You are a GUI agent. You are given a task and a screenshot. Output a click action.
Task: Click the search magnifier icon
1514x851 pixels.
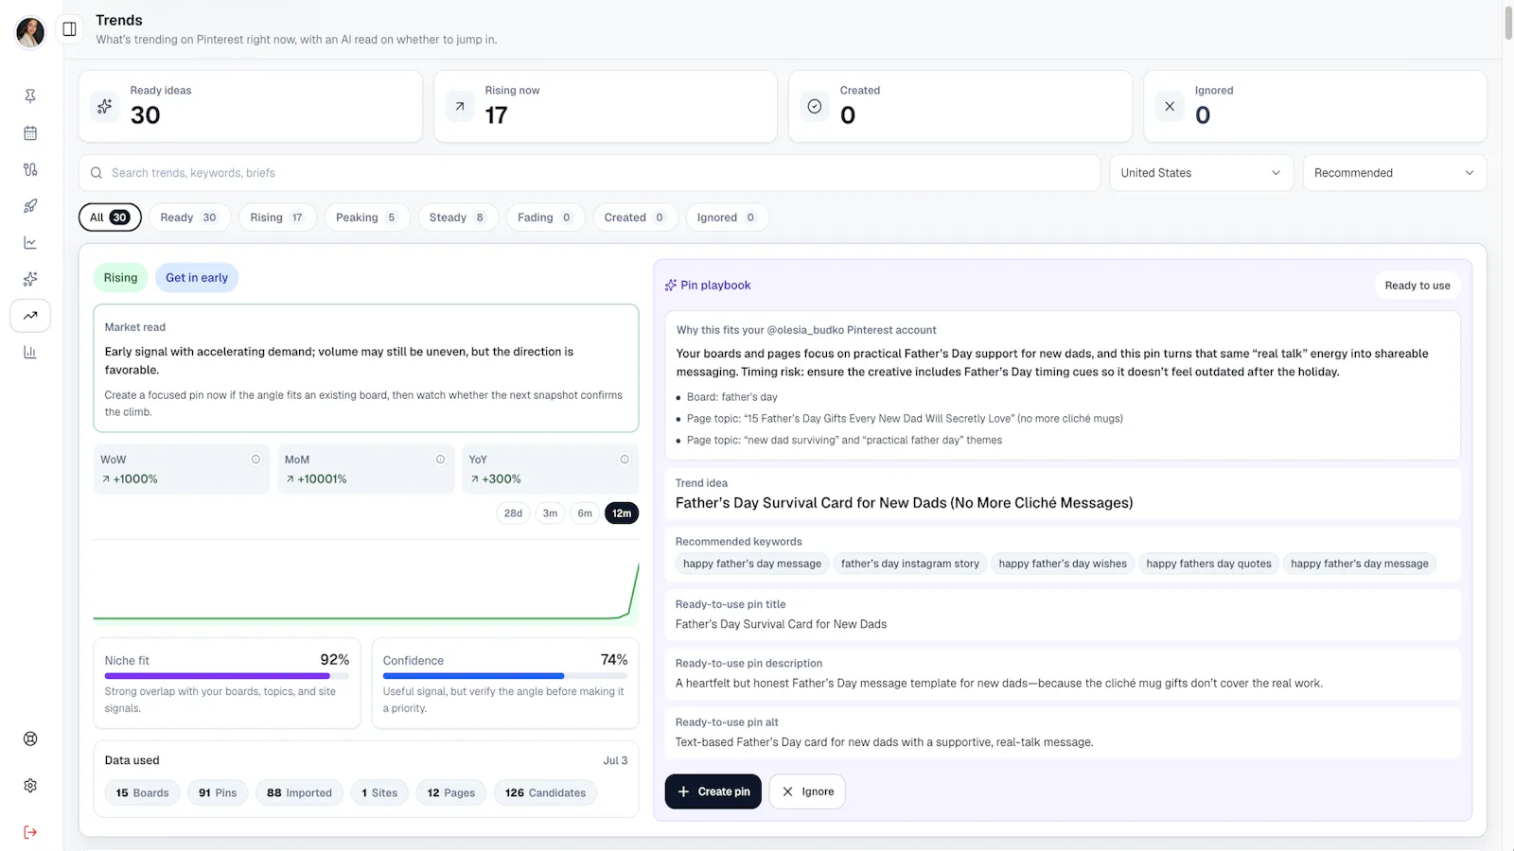pos(97,173)
